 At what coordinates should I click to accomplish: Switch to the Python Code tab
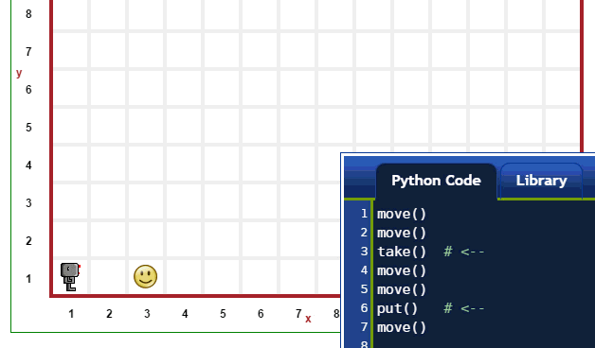(x=436, y=181)
